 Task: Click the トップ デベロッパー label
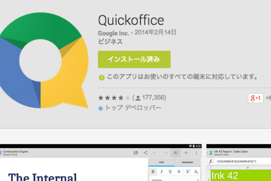[133, 108]
